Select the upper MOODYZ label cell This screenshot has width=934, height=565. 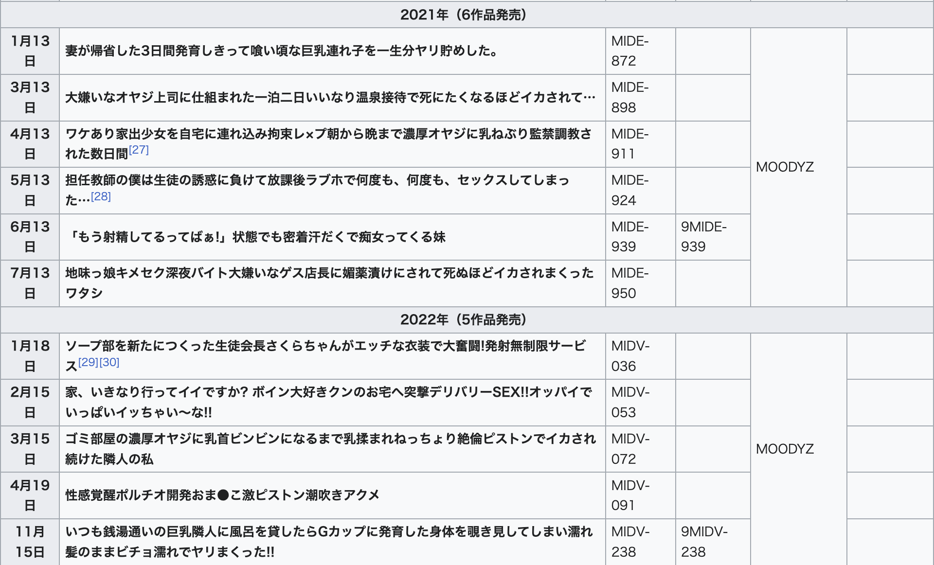[x=785, y=167]
